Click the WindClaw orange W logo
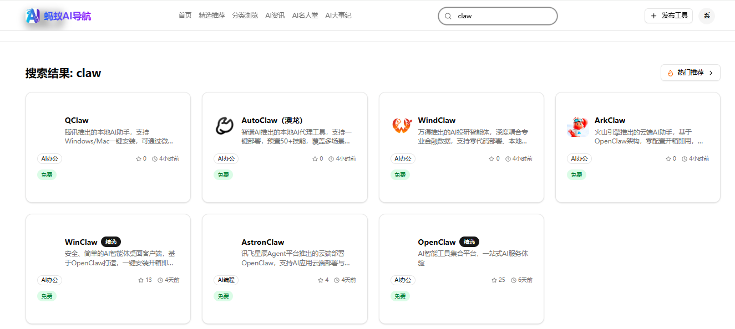The image size is (735, 329). (x=401, y=126)
